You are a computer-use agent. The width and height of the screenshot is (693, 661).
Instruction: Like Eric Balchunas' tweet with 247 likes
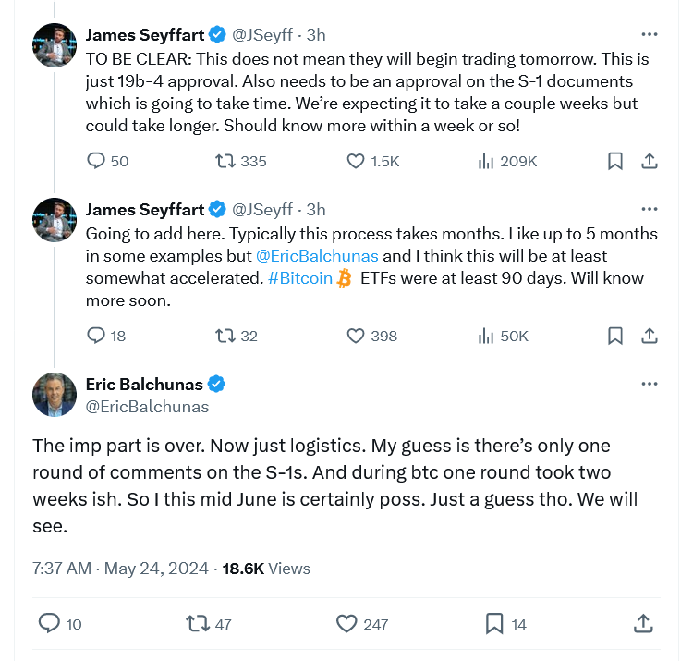coord(346,624)
